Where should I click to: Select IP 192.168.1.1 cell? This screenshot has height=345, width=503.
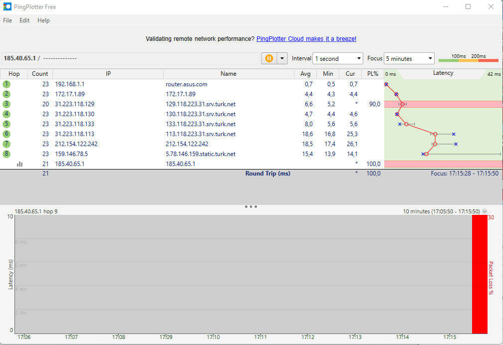70,84
